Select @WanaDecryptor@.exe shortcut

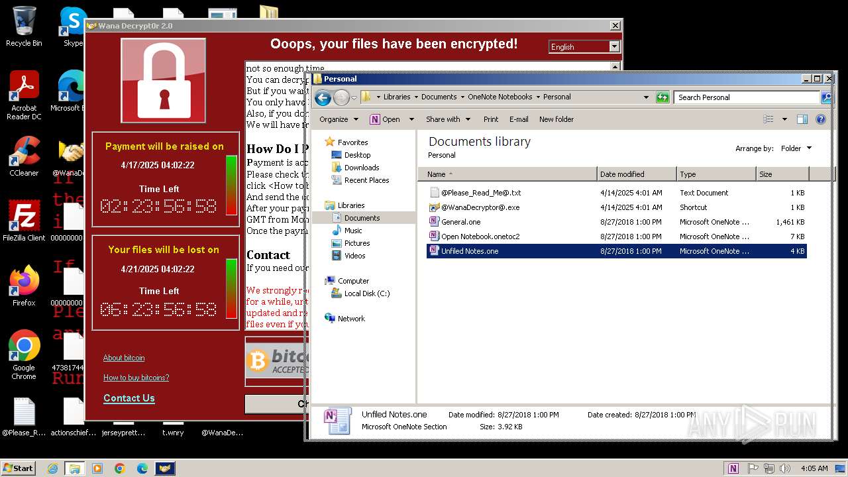616,207
